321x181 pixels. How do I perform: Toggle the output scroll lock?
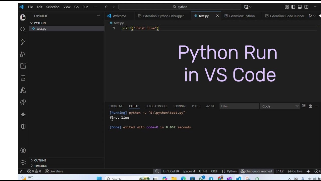point(310,106)
